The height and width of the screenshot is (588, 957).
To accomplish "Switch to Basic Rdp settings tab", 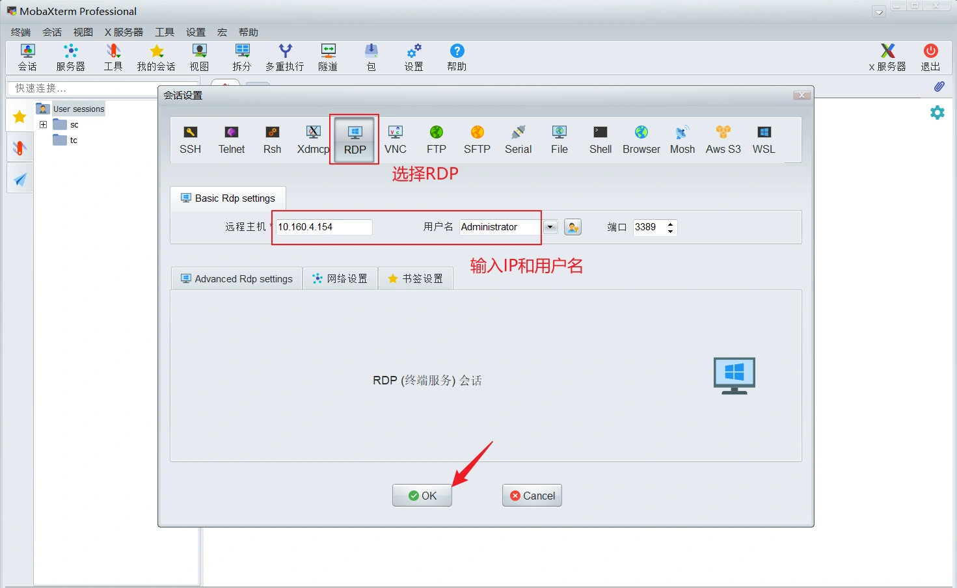I will 228,198.
